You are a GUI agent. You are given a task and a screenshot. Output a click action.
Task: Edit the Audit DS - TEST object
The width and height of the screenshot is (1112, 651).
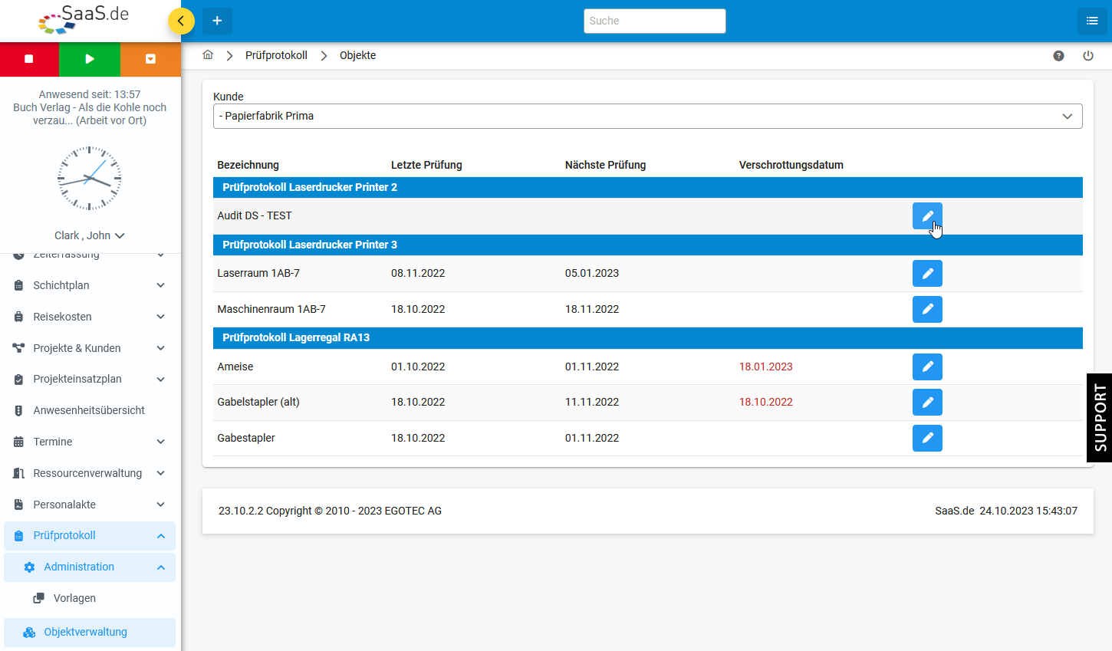point(927,216)
